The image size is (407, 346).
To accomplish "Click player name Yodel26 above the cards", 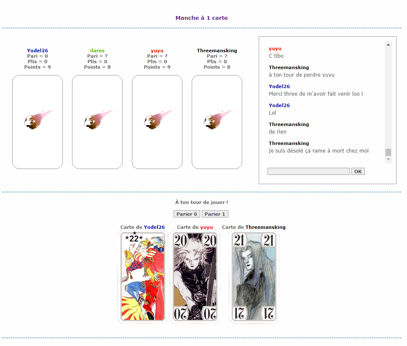I will pos(37,51).
